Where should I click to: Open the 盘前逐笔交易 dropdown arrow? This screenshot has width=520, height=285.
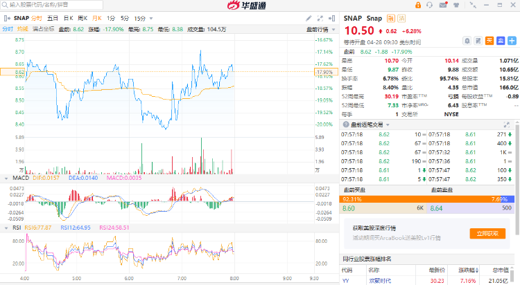point(388,125)
